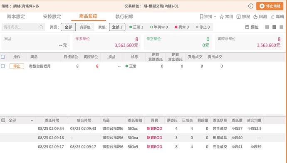Screen dimensions: 287x163
Task: Switch to 安控設定 tab
Action: pyautogui.click(x=52, y=17)
